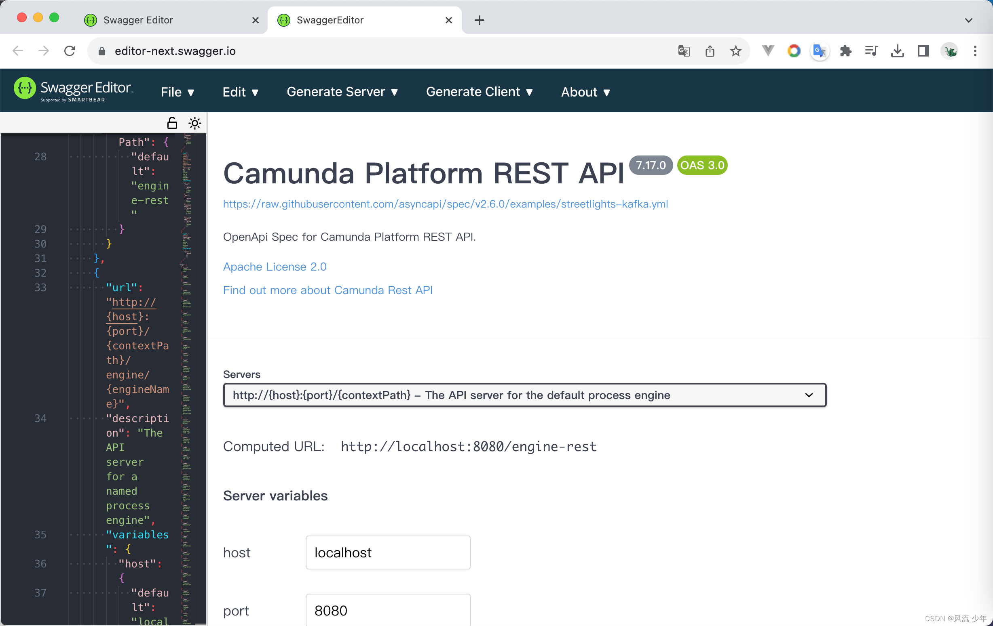Reload the current page
The width and height of the screenshot is (993, 626).
[70, 50]
